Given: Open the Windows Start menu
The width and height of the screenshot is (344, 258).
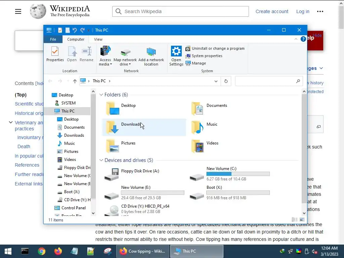Looking at the screenshot, I should click(x=8, y=251).
